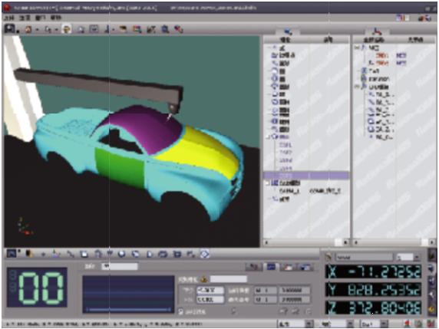Image resolution: width=439 pixels, height=329 pixels.
Task: Open the dropdown arrow above the X coordinate readout
Action: pyautogui.click(x=417, y=257)
